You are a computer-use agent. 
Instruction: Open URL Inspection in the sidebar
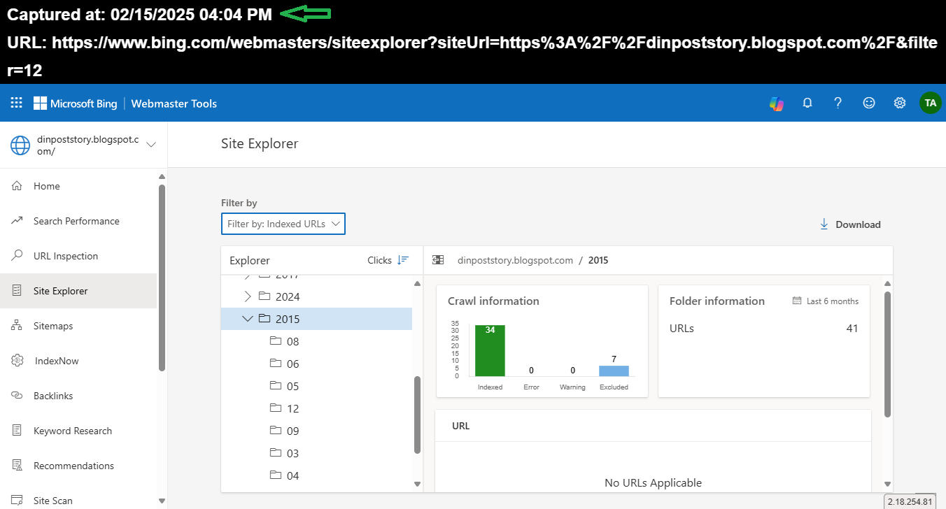[x=78, y=256]
